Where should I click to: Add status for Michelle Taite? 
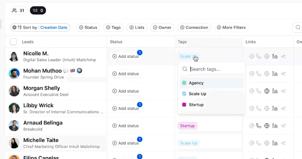[x=126, y=143]
